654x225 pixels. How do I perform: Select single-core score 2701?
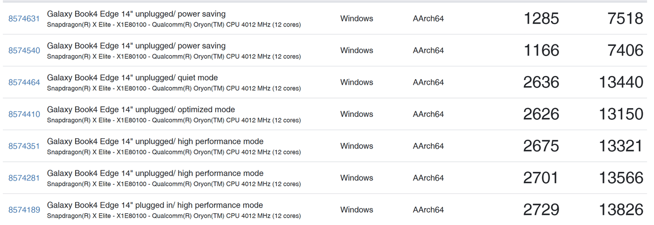point(541,178)
